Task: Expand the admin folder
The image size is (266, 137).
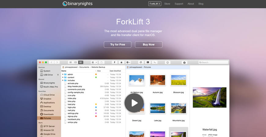Action: click(x=63, y=74)
